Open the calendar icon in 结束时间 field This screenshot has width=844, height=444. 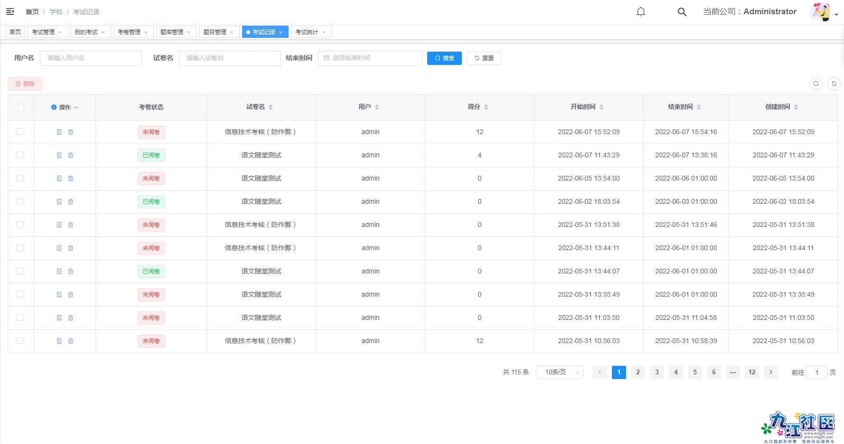click(326, 58)
